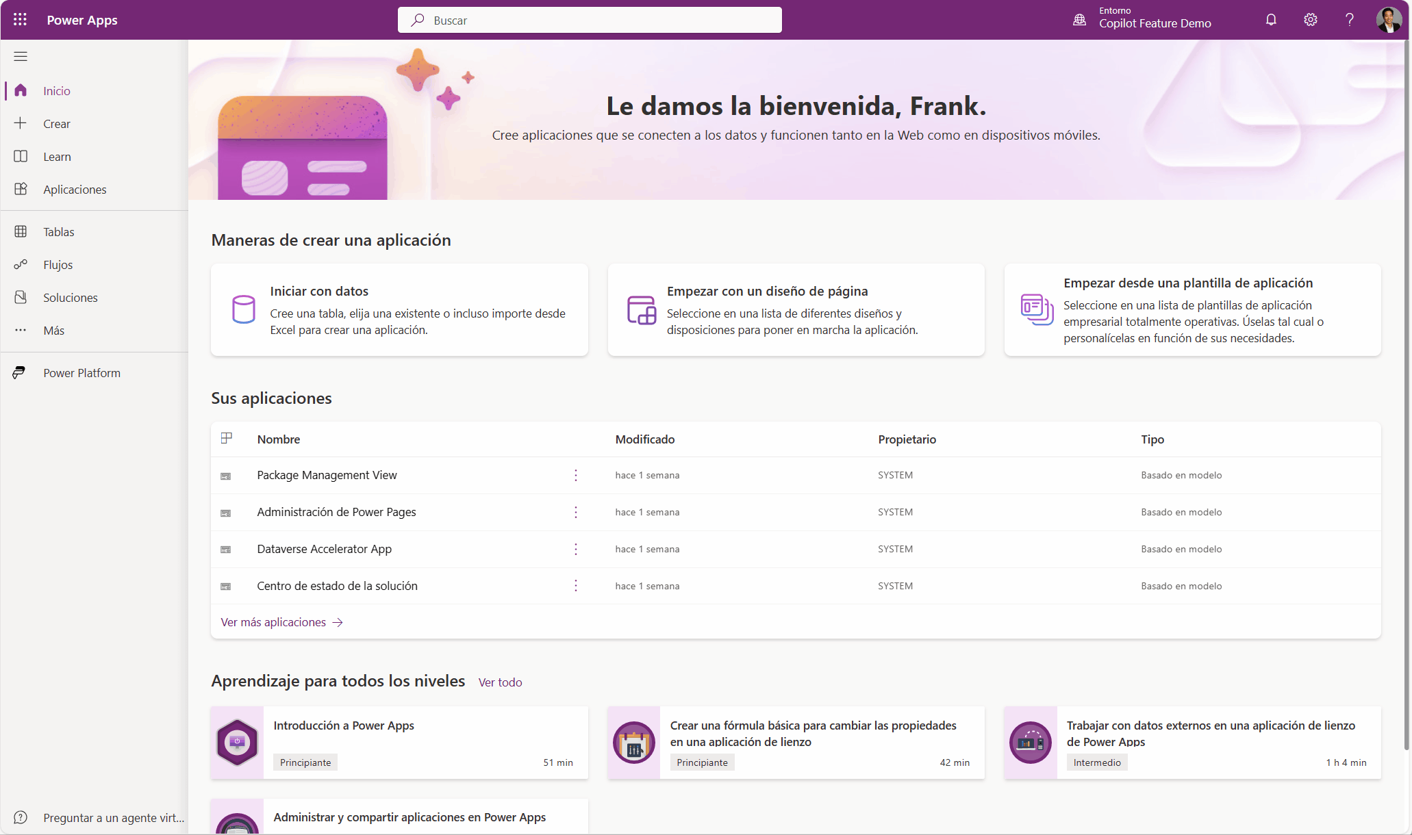Open your profile avatar
The height and width of the screenshot is (835, 1412).
(x=1389, y=19)
